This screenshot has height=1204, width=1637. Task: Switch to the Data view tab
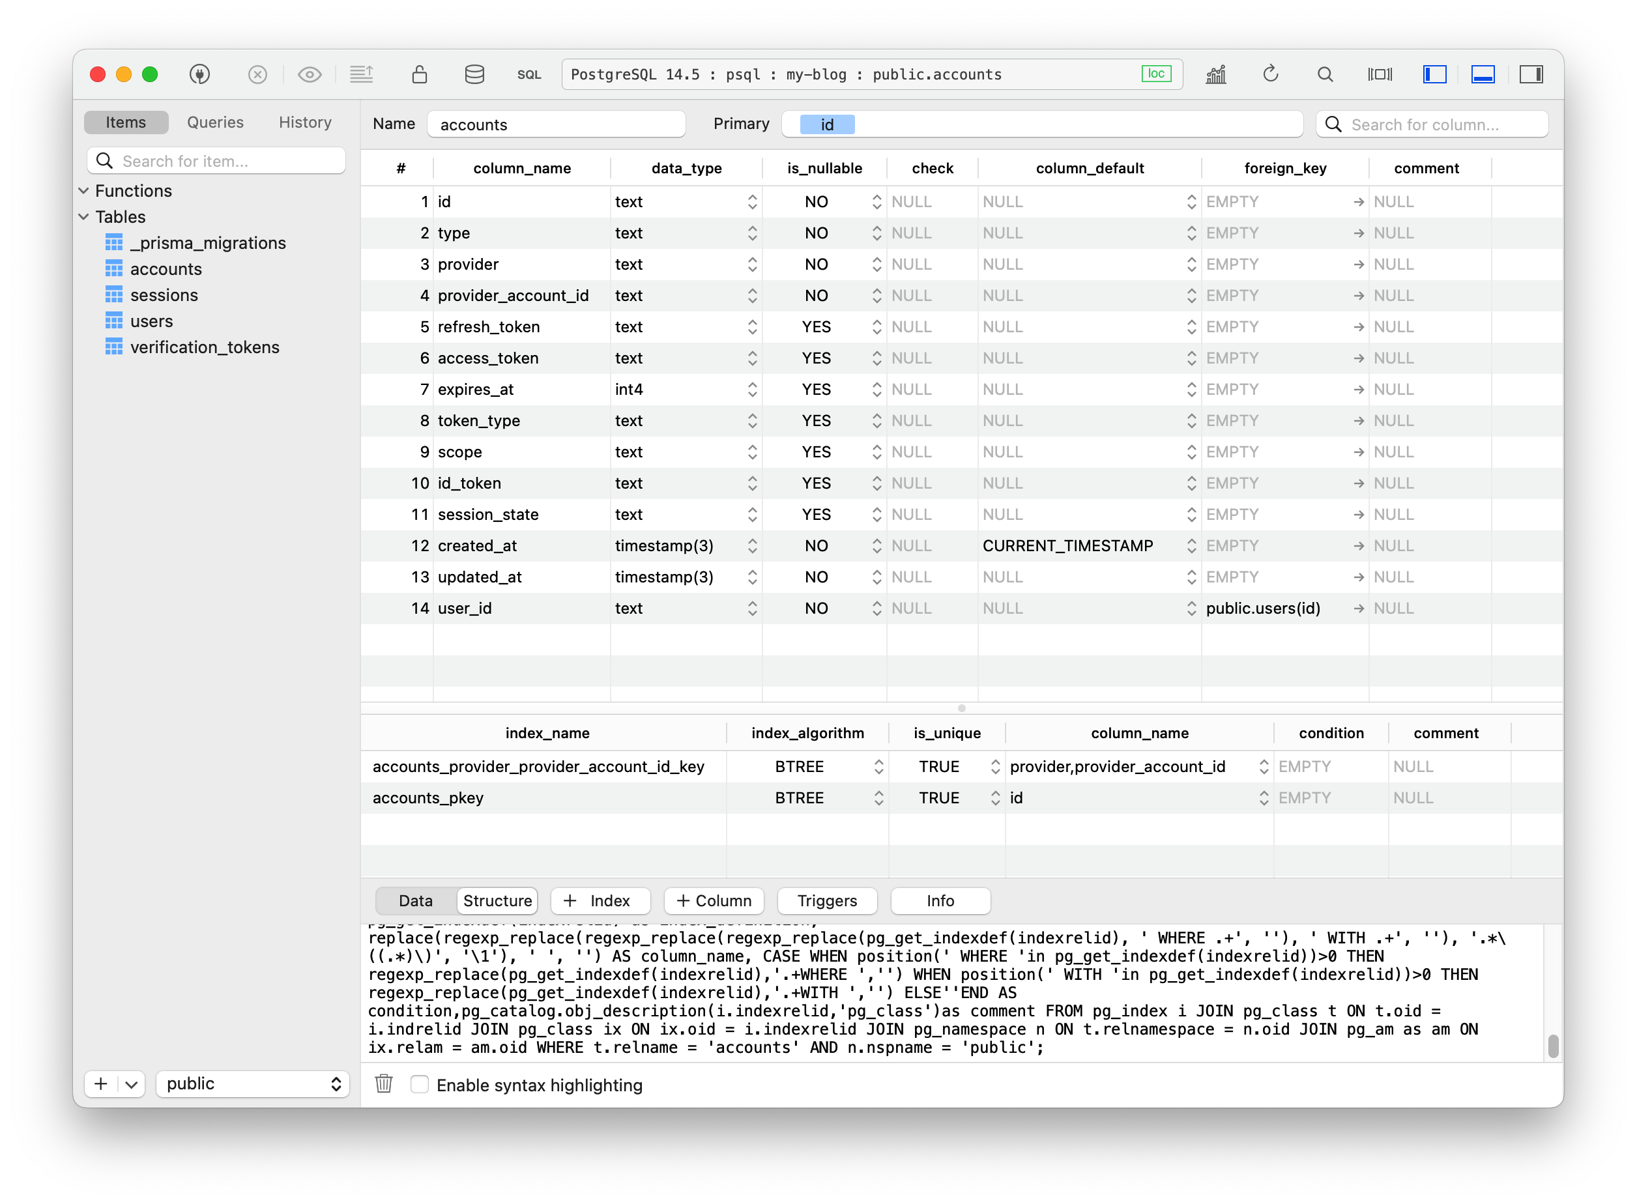(416, 901)
